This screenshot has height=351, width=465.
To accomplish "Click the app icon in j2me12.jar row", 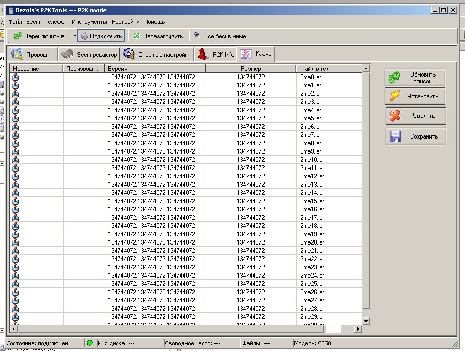I will coord(16,176).
